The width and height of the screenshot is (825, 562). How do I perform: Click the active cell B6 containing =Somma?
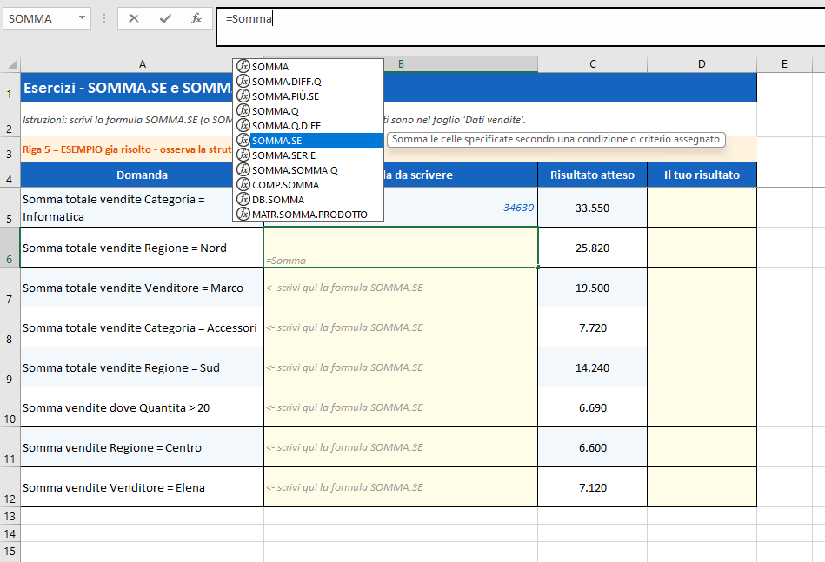pos(401,248)
